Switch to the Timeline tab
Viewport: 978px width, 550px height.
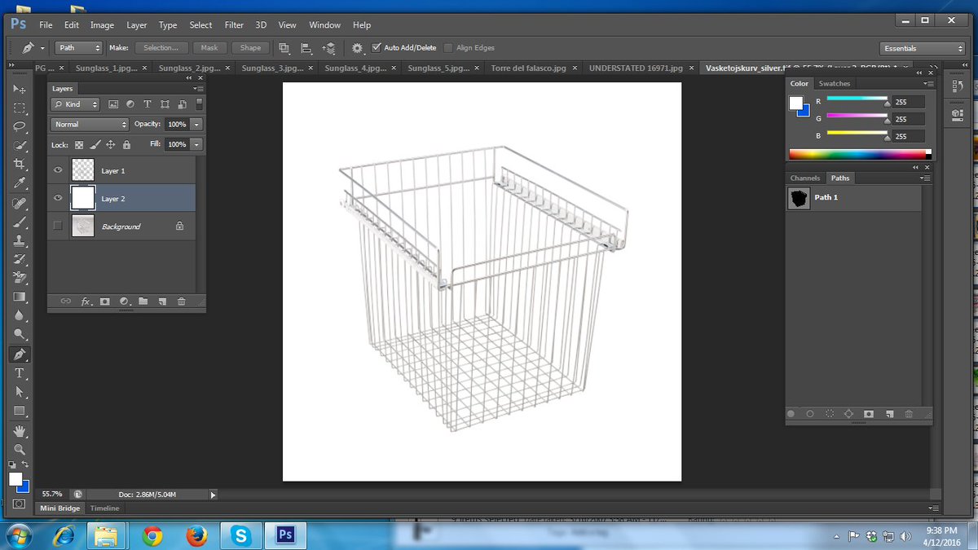click(104, 508)
